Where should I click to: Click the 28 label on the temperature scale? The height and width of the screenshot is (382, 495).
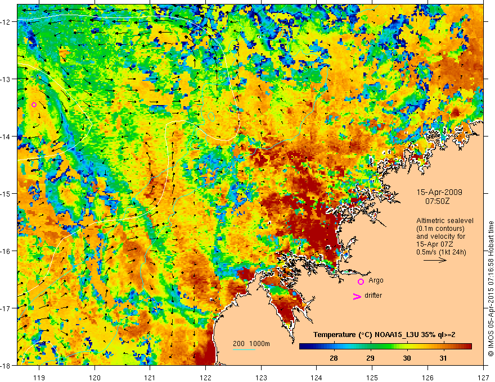[x=334, y=358]
